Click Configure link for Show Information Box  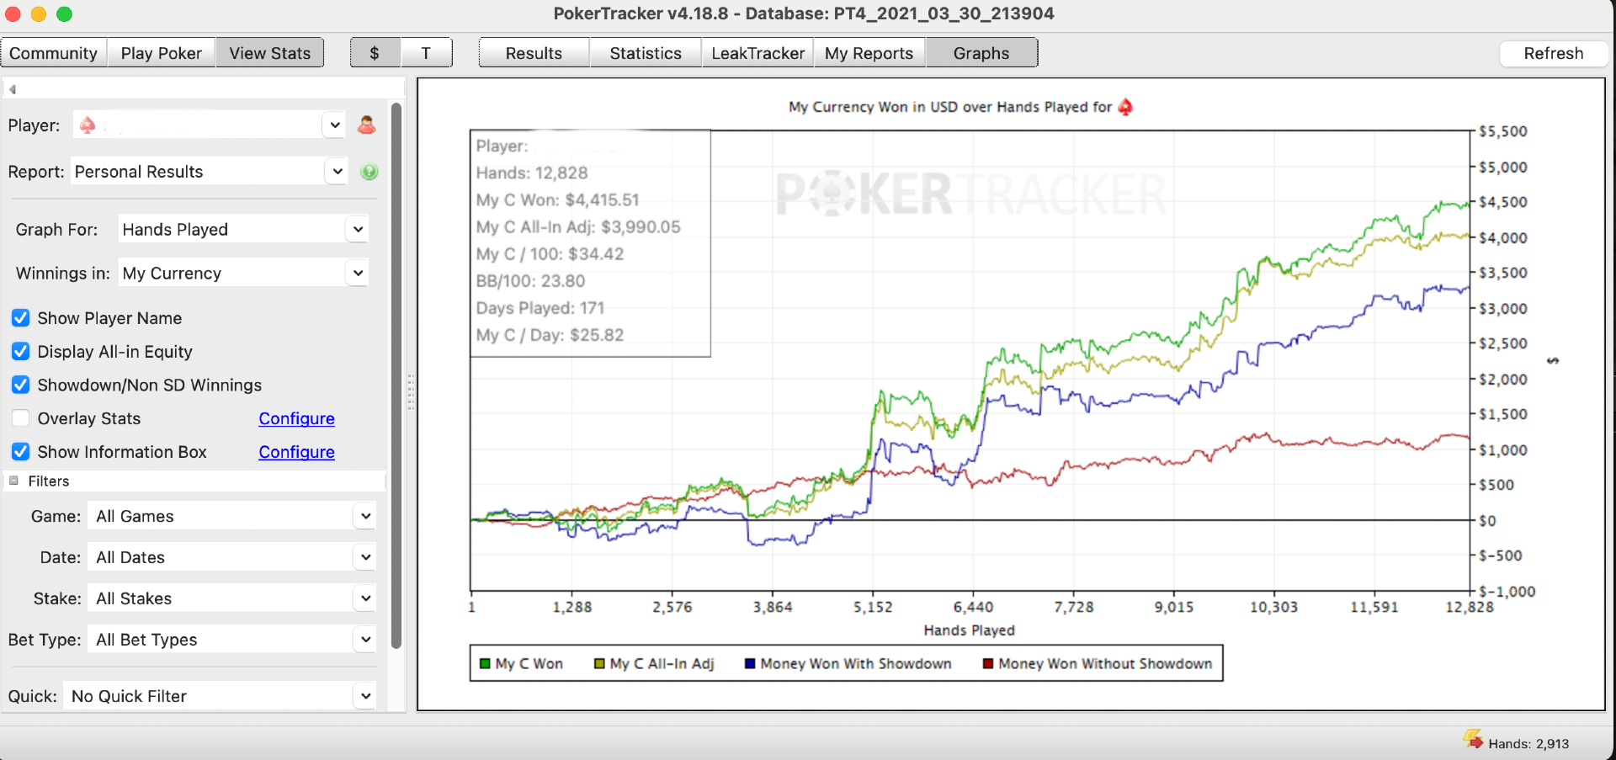tap(296, 452)
